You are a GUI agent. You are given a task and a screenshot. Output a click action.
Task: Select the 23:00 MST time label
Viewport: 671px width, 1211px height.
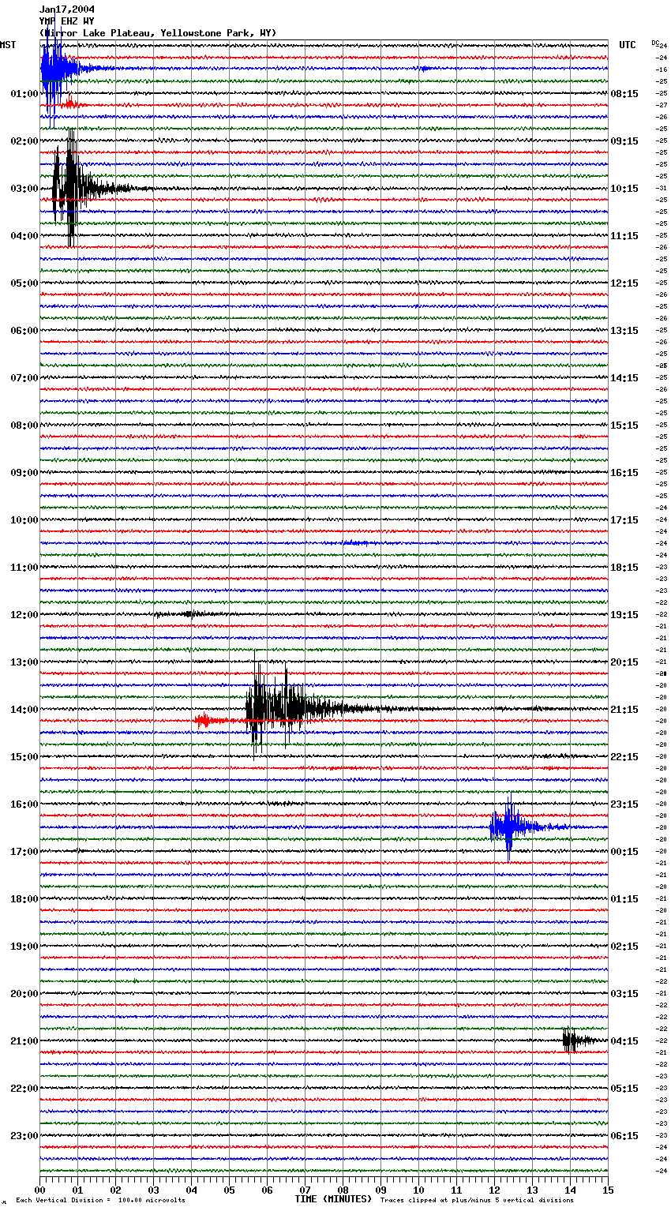[24, 1136]
